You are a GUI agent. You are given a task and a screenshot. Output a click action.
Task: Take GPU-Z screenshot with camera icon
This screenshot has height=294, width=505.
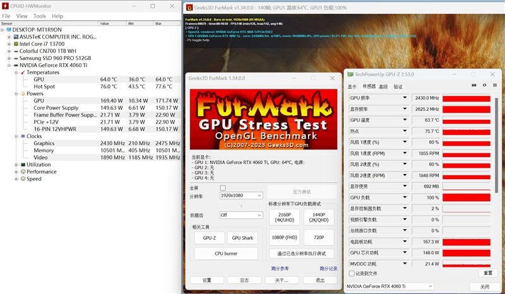coord(474,85)
